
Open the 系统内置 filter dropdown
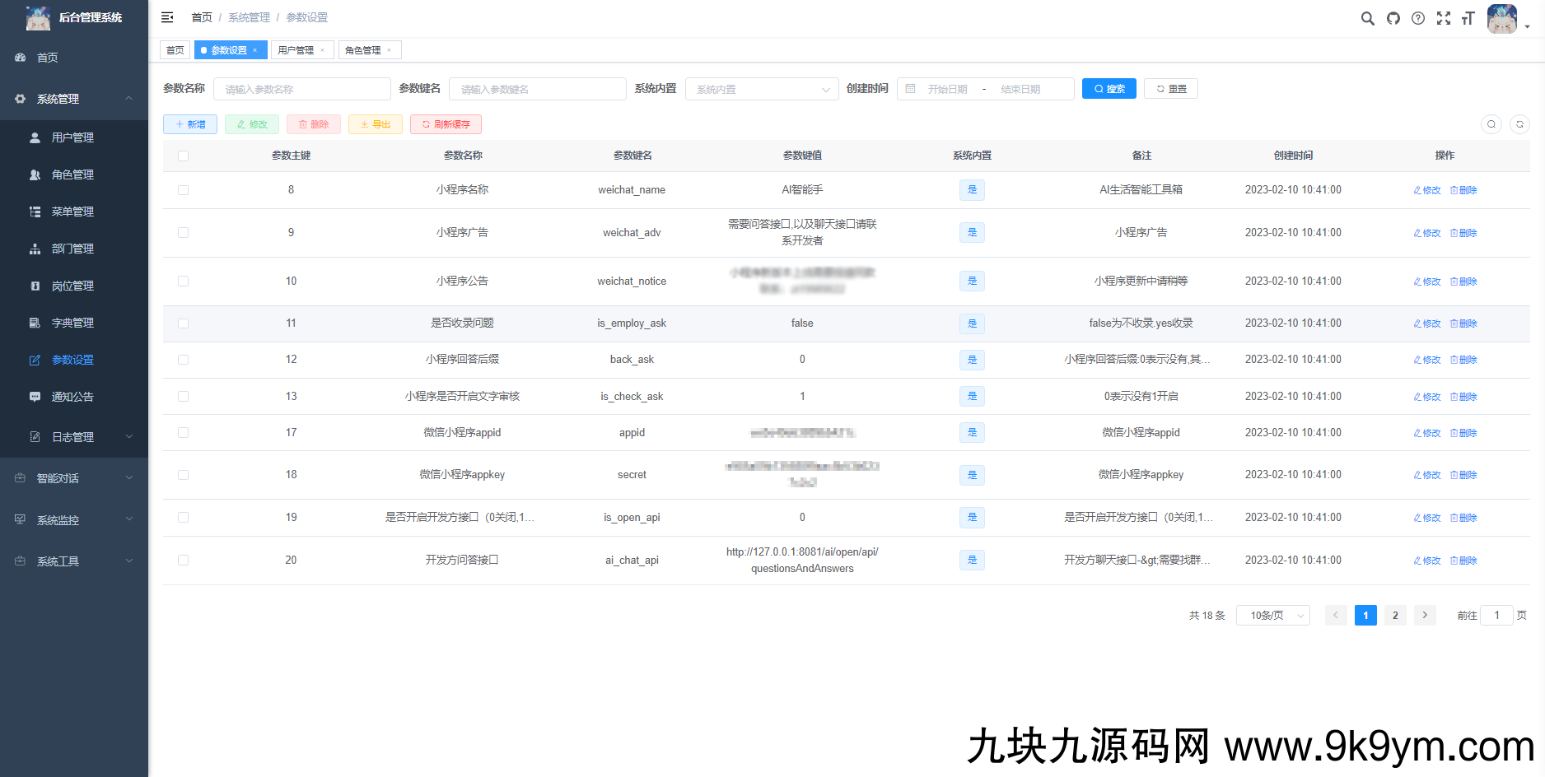(761, 89)
